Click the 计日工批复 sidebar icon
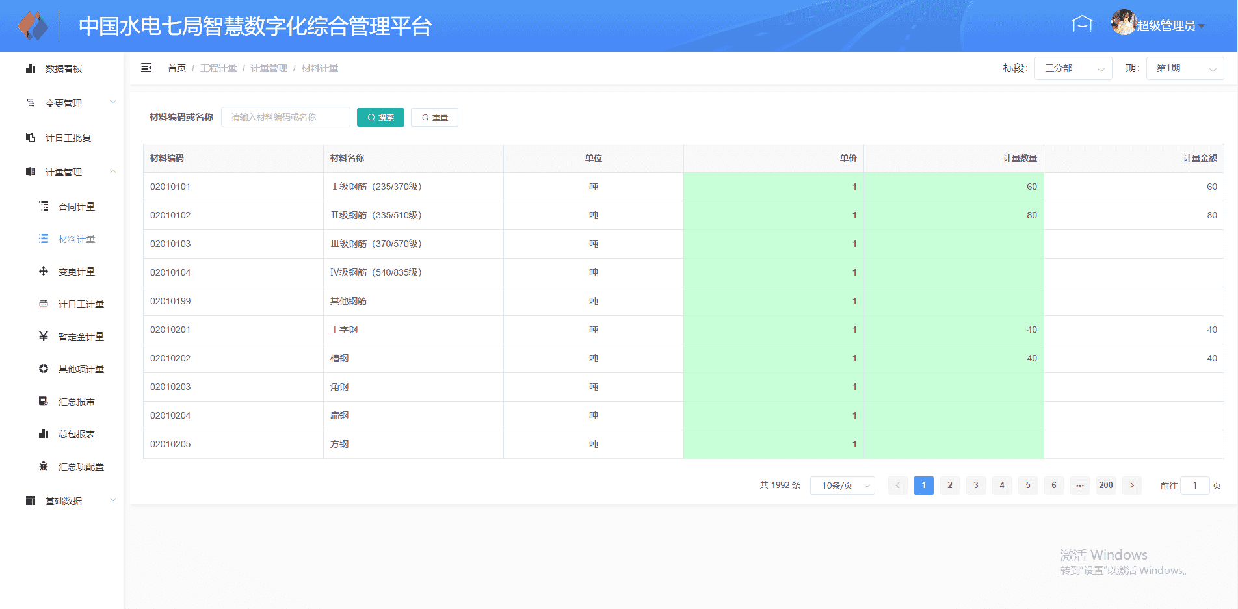Viewport: 1238px width, 609px height. pos(31,137)
